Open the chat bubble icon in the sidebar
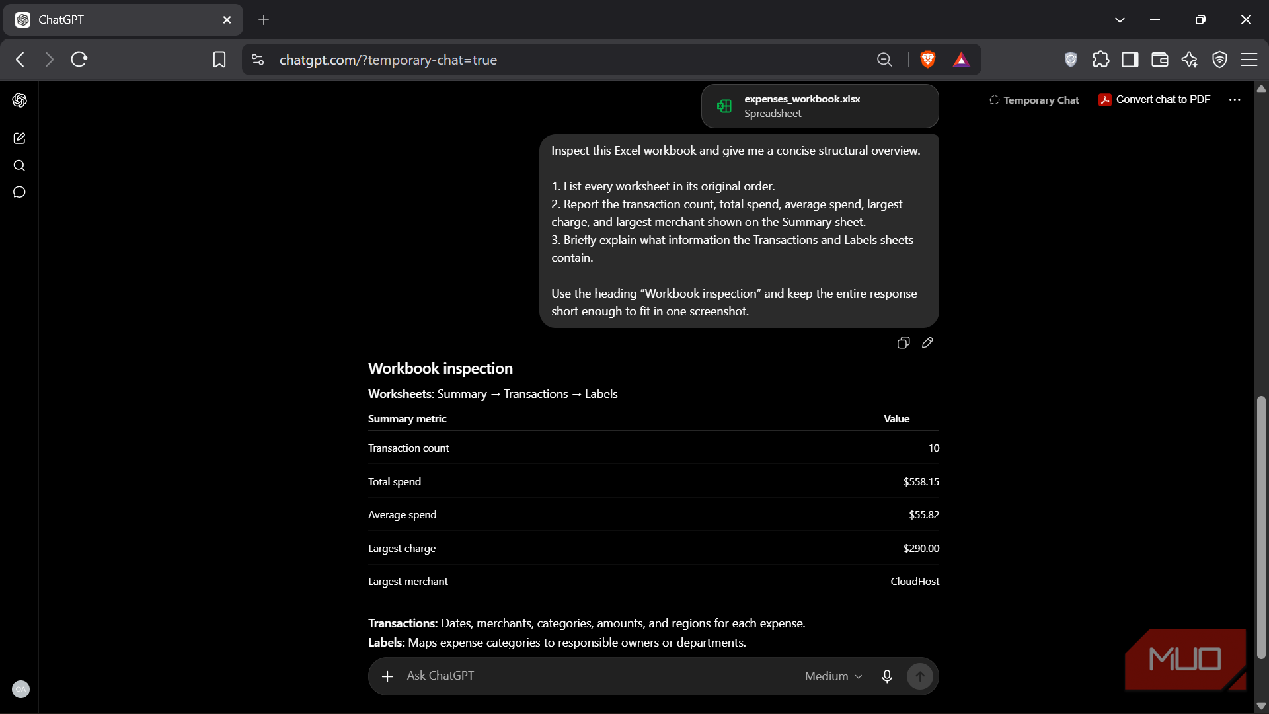 pos(19,192)
